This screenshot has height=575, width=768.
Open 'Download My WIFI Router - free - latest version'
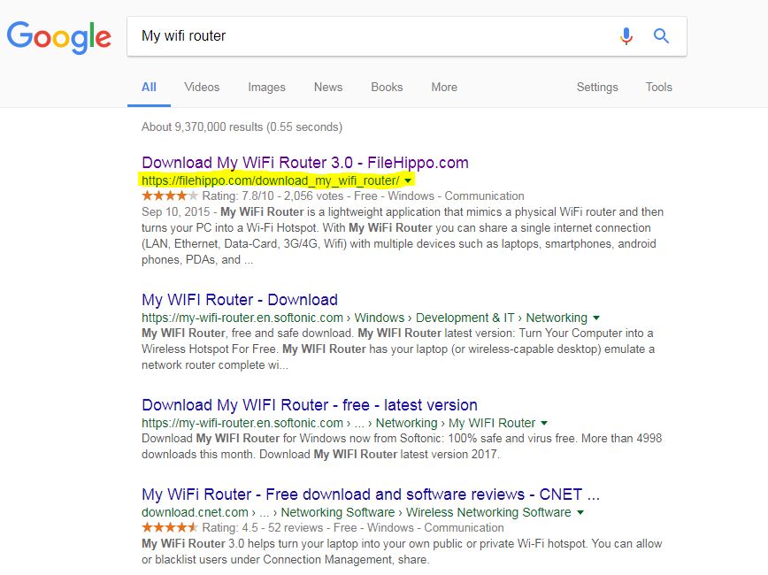(x=310, y=405)
